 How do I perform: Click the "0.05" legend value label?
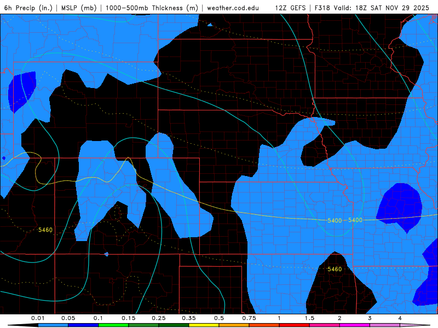tap(68, 318)
